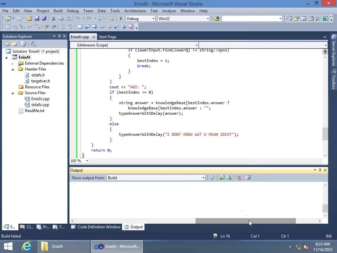Click the Decrease Indent icon
The image size is (337, 253).
click(x=46, y=27)
